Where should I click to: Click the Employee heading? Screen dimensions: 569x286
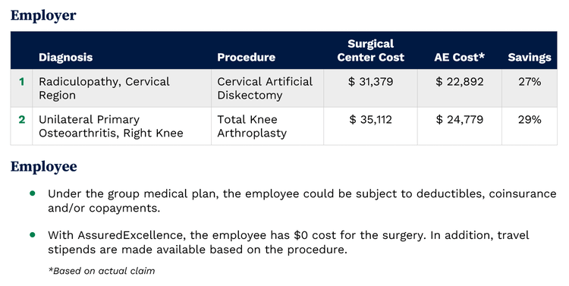point(43,167)
